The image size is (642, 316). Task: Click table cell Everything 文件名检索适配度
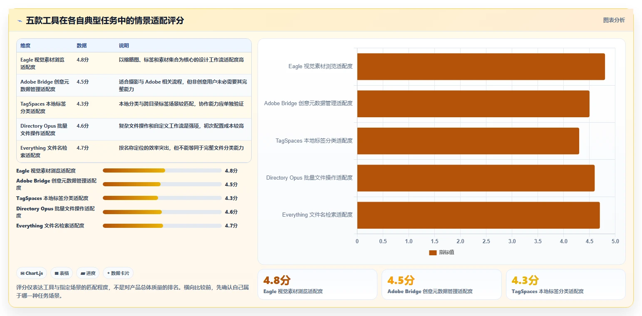point(45,151)
